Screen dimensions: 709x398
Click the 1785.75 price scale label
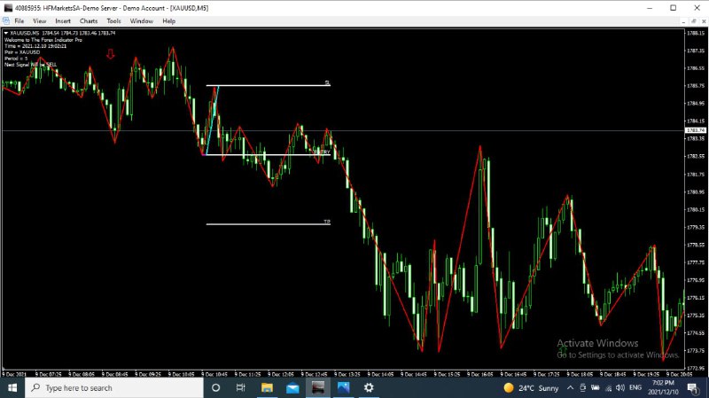[696, 85]
